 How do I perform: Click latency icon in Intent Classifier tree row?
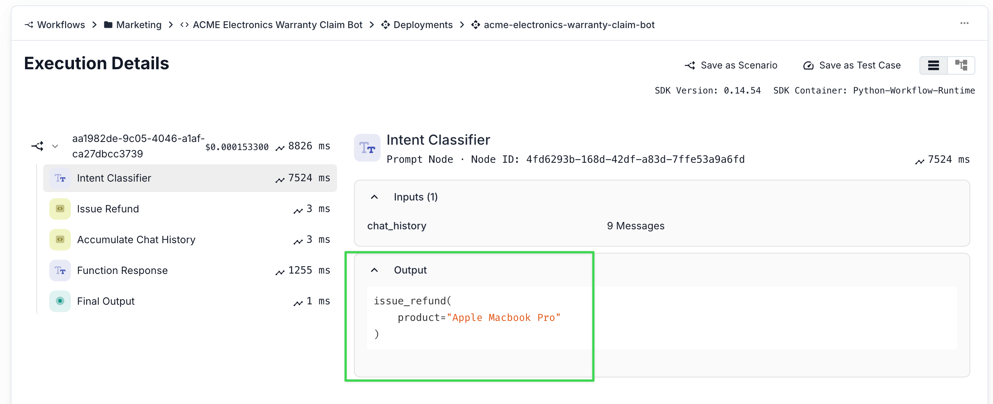[x=280, y=180]
